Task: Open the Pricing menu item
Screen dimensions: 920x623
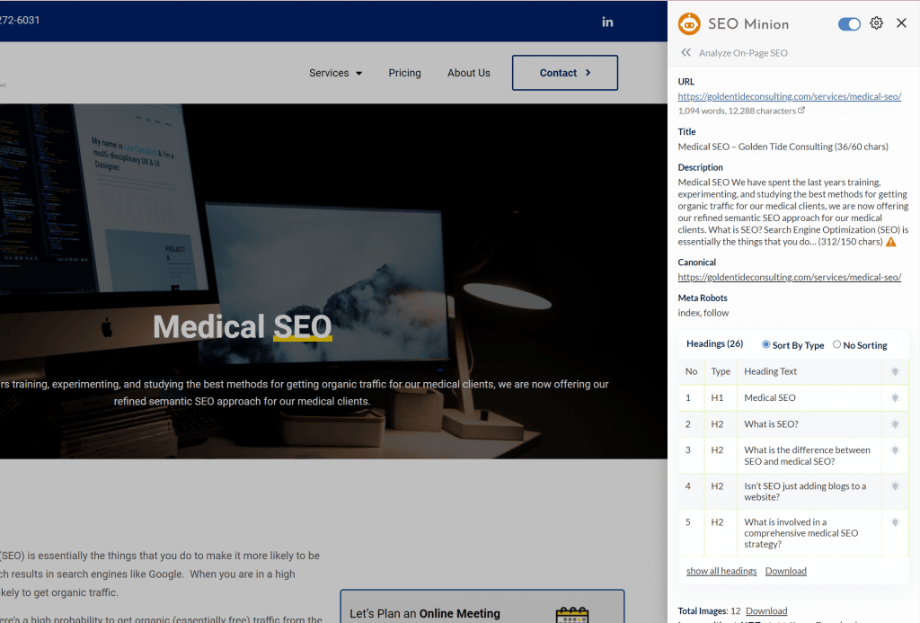Action: [x=404, y=73]
